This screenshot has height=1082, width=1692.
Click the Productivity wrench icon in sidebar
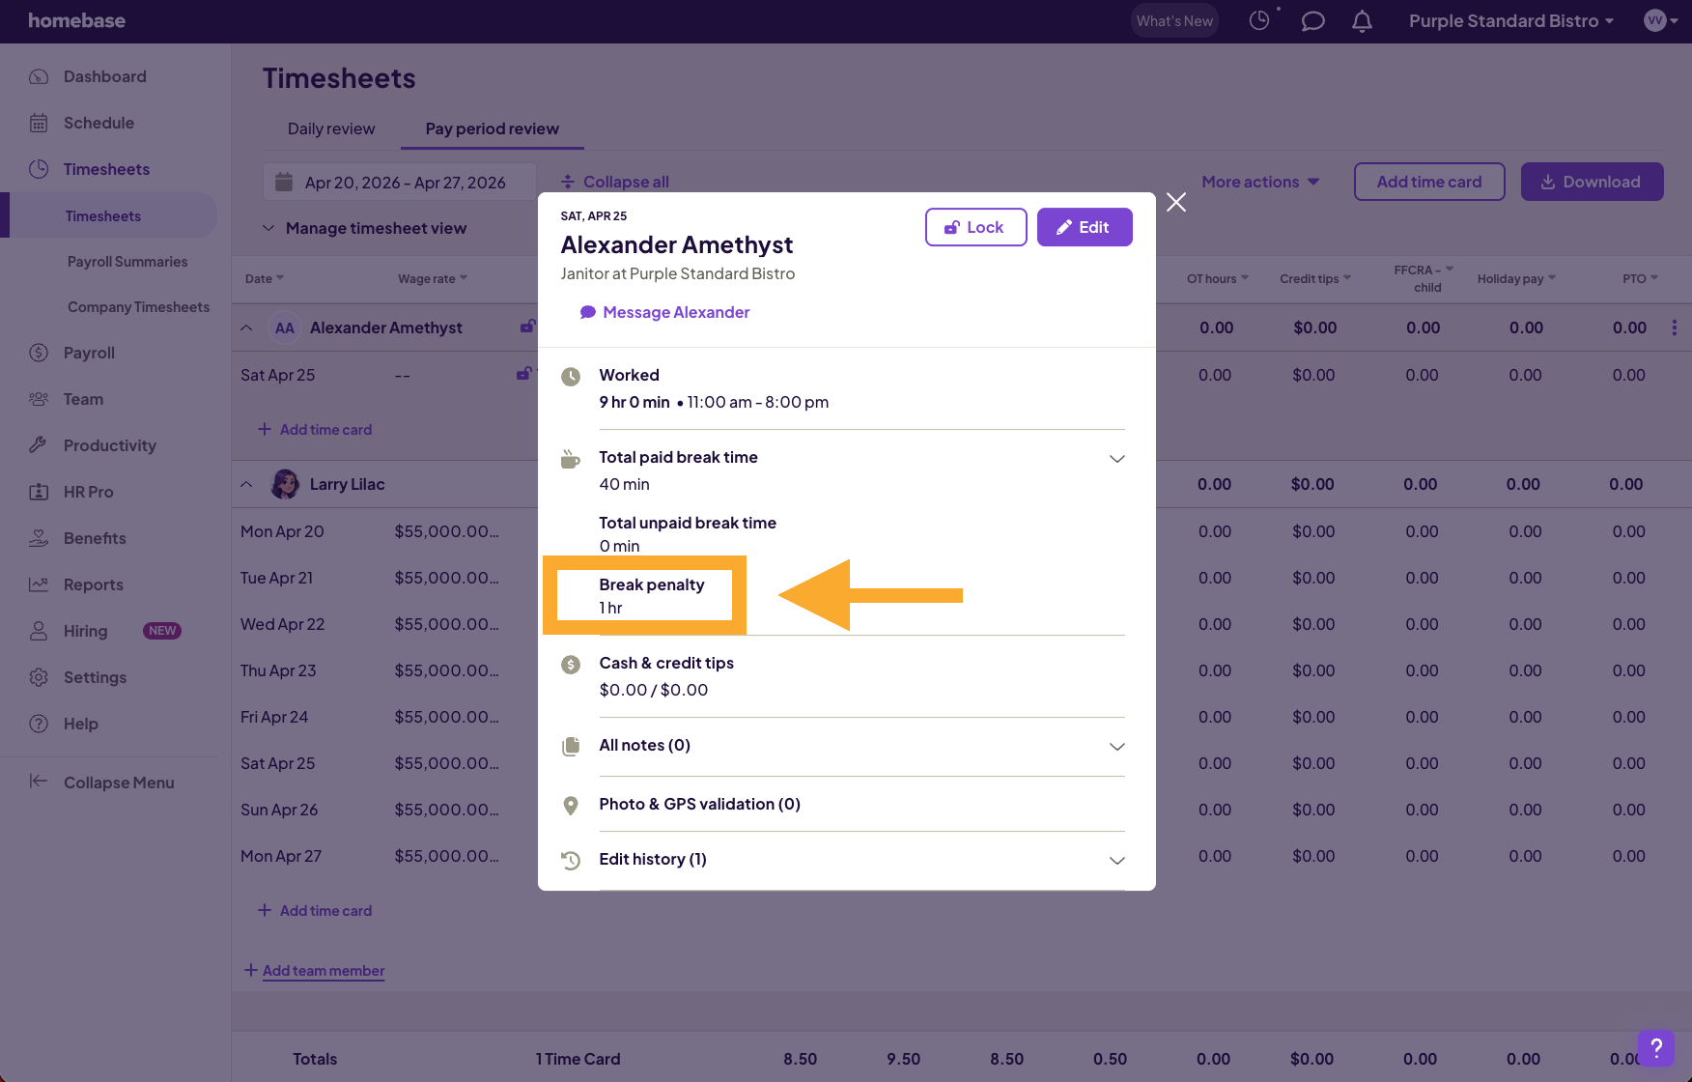tap(39, 445)
